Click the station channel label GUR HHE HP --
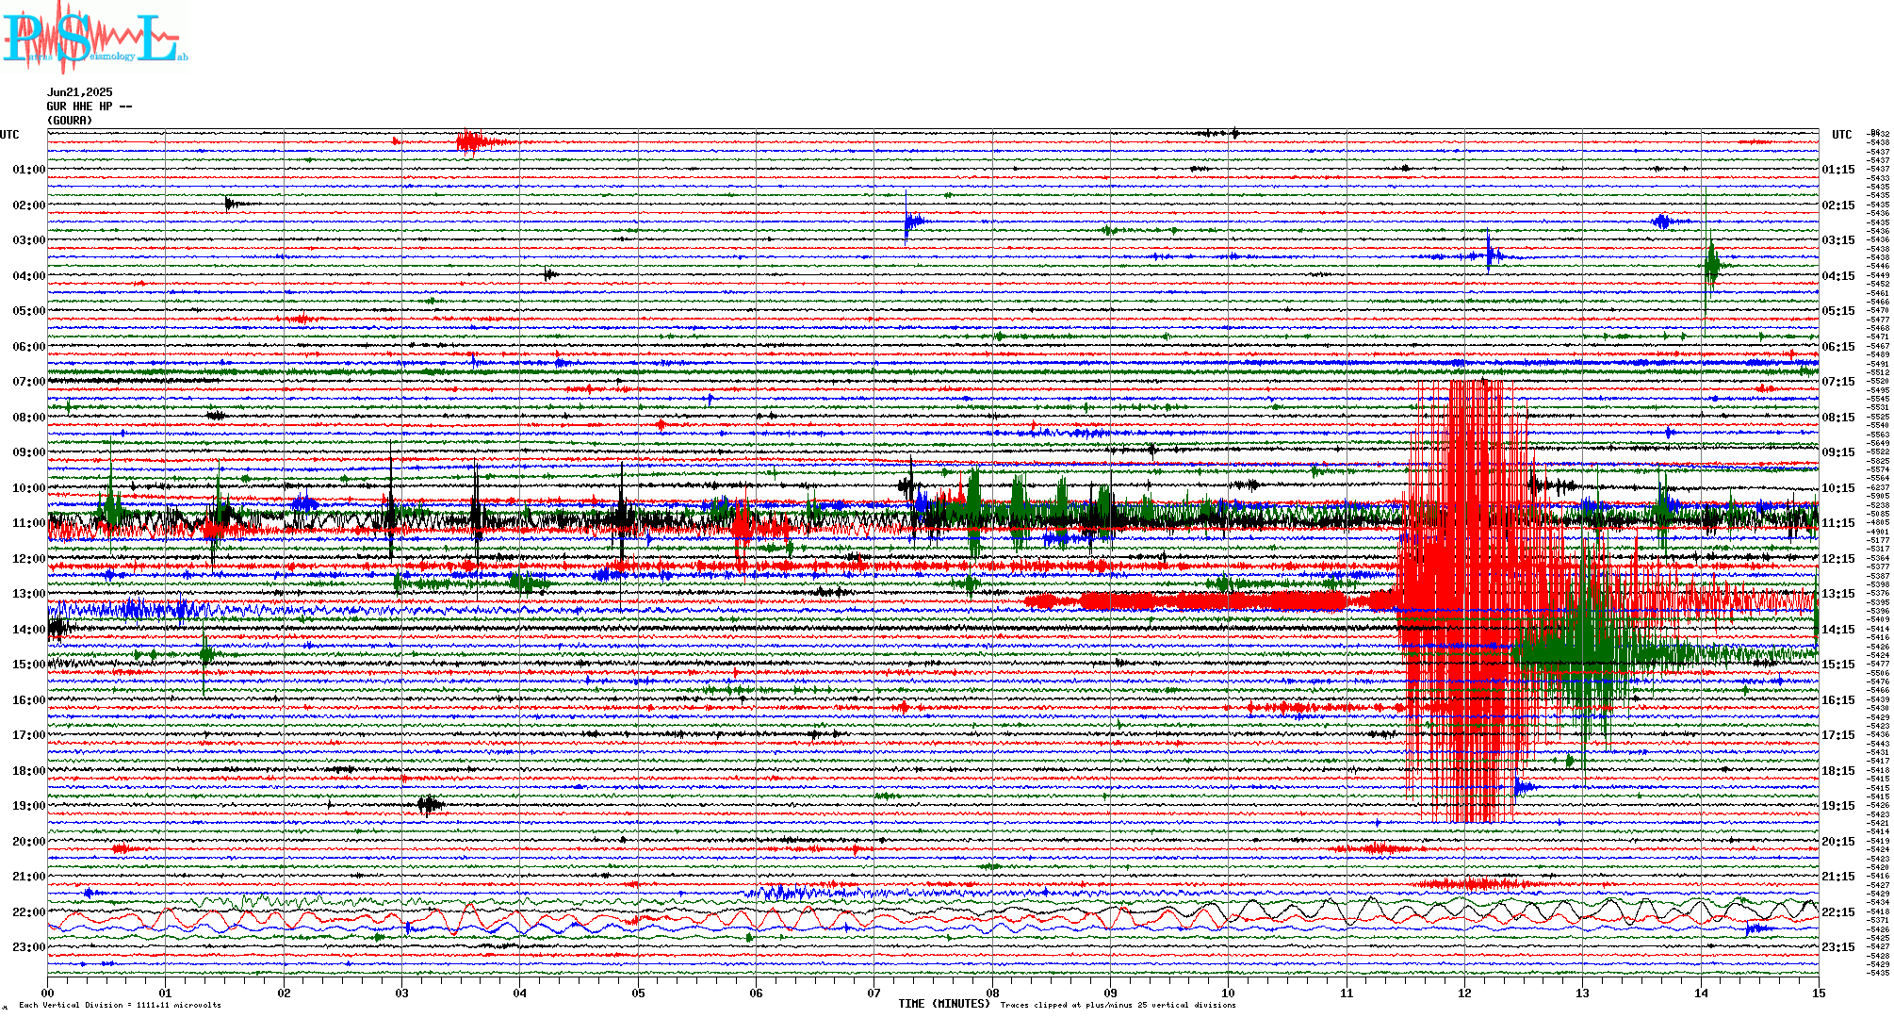This screenshot has width=1894, height=1018. point(90,107)
